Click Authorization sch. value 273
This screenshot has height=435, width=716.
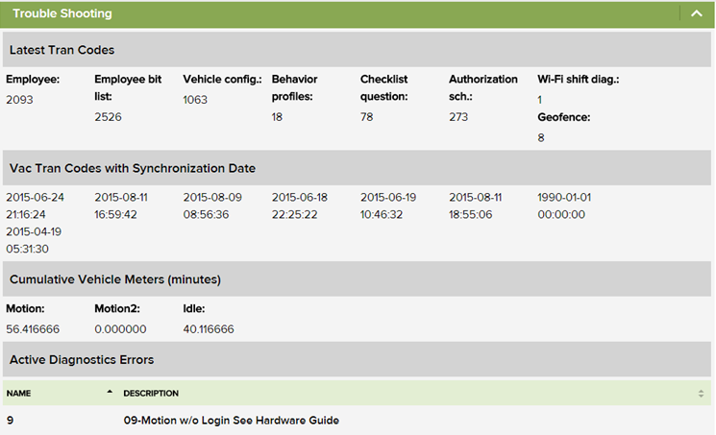(457, 117)
